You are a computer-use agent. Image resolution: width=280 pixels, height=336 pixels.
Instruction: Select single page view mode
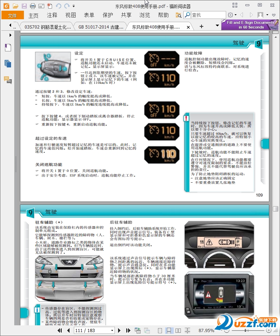160,331
